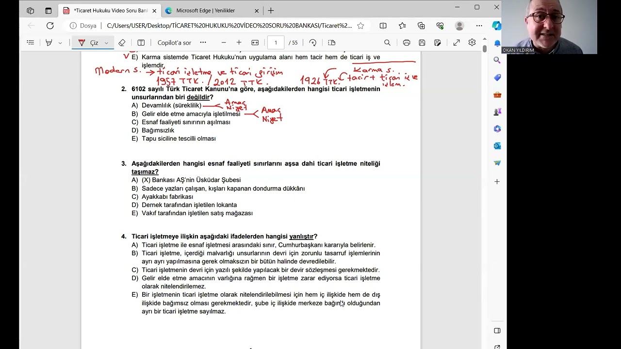This screenshot has width=621, height=349.
Task: Click the fit to width icon
Action: point(255,43)
